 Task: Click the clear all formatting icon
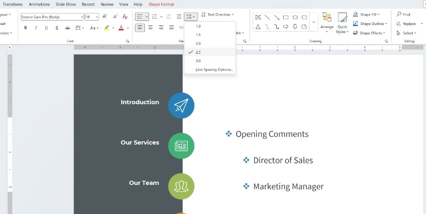pyautogui.click(x=127, y=17)
